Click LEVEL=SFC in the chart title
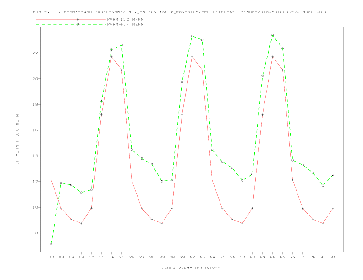The width and height of the screenshot is (363, 280). coord(225,12)
